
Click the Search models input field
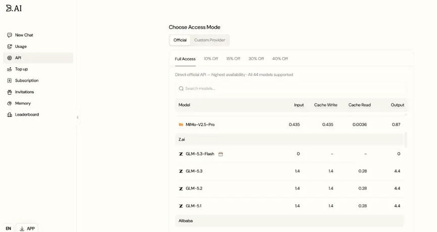[x=291, y=88]
